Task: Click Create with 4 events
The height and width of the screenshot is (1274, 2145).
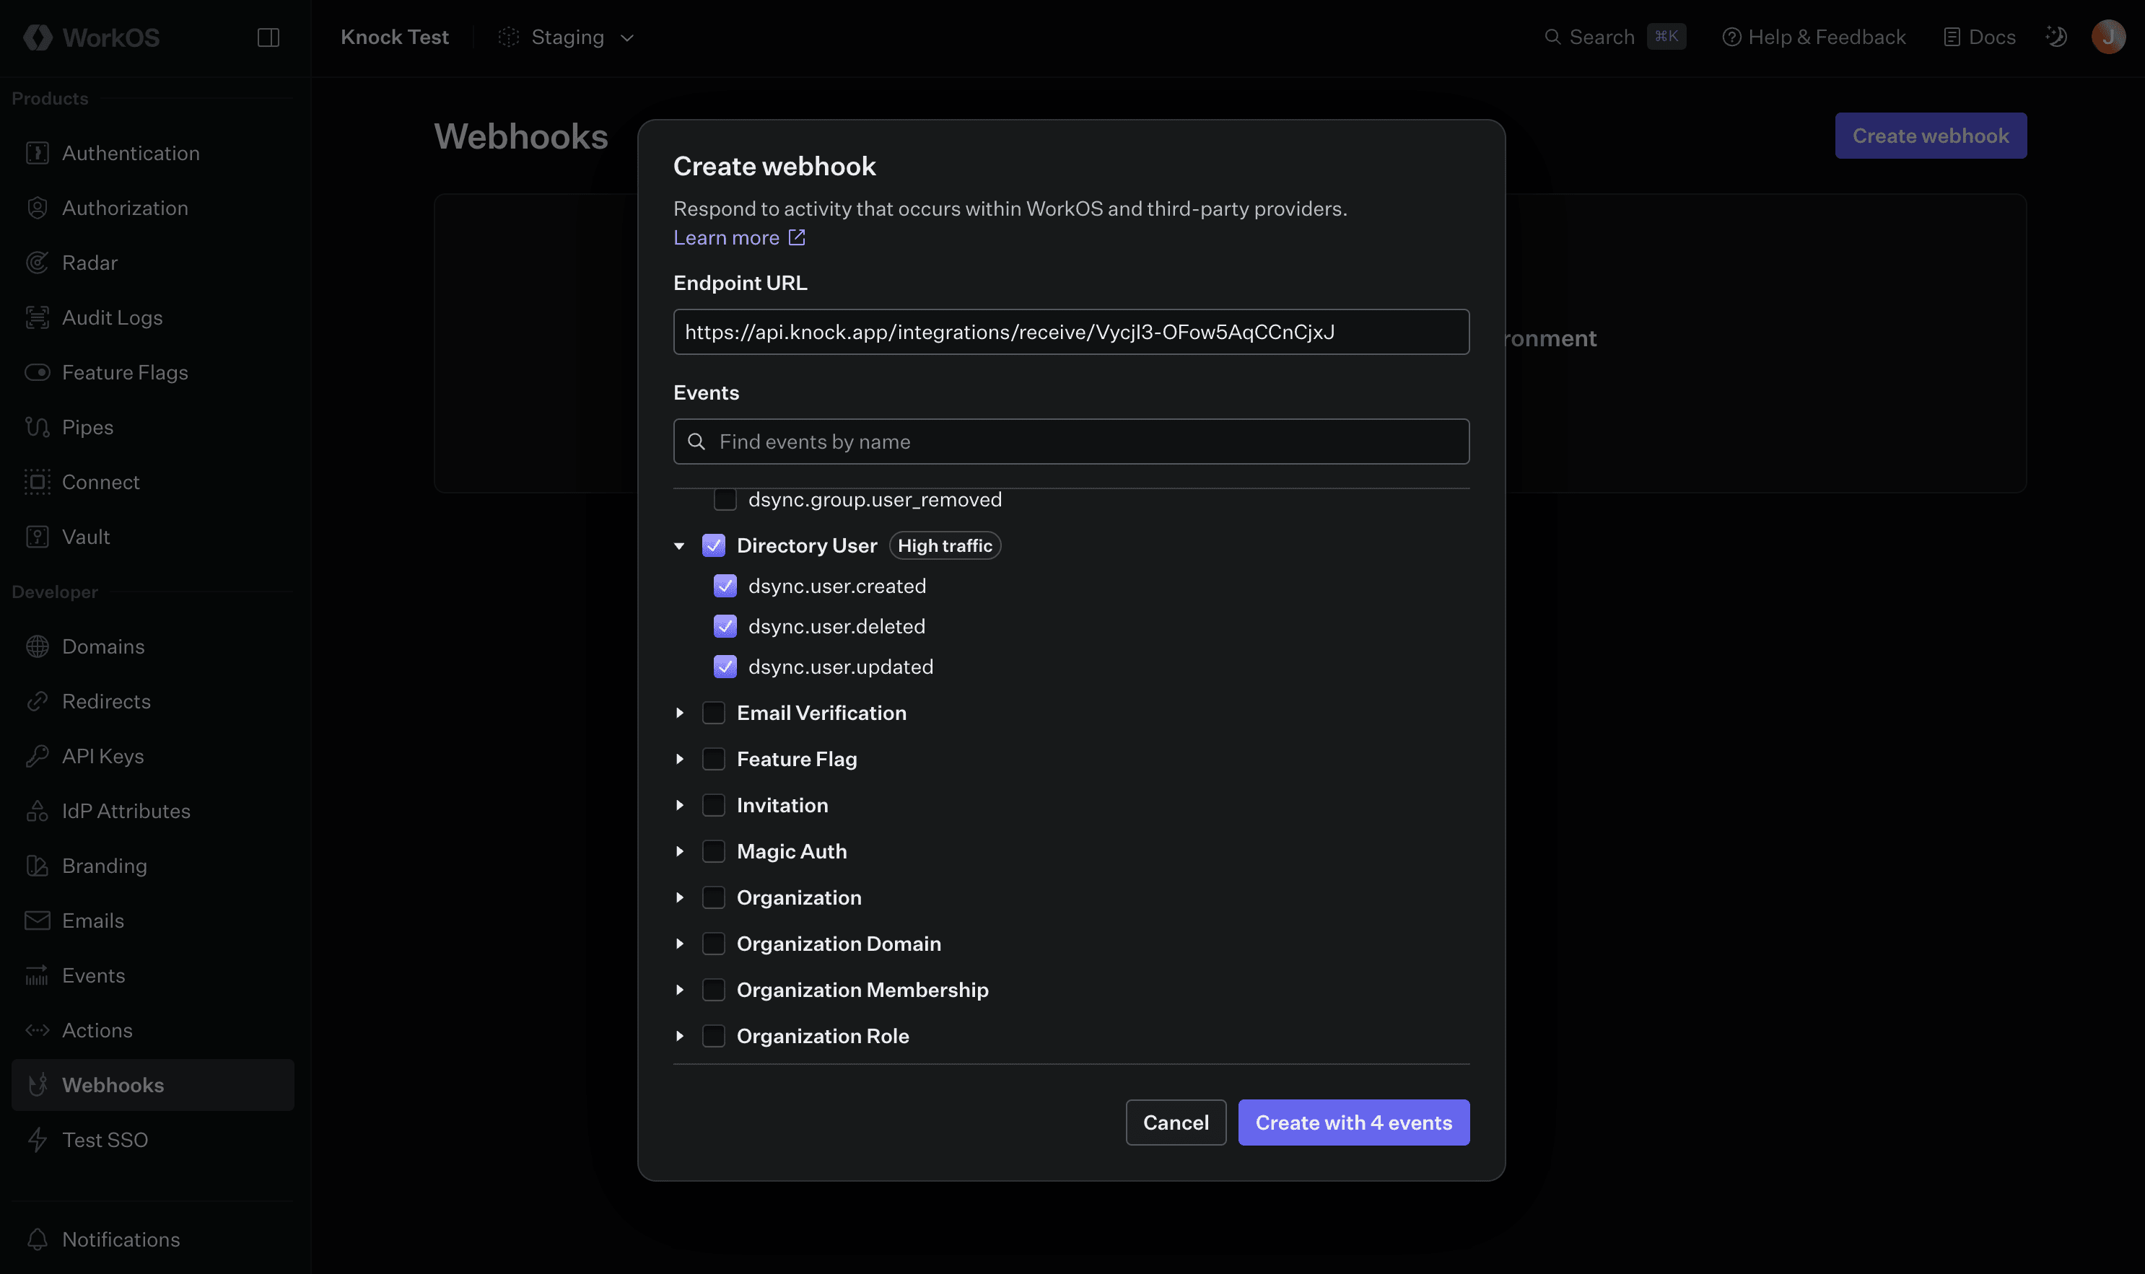Action: point(1353,1122)
